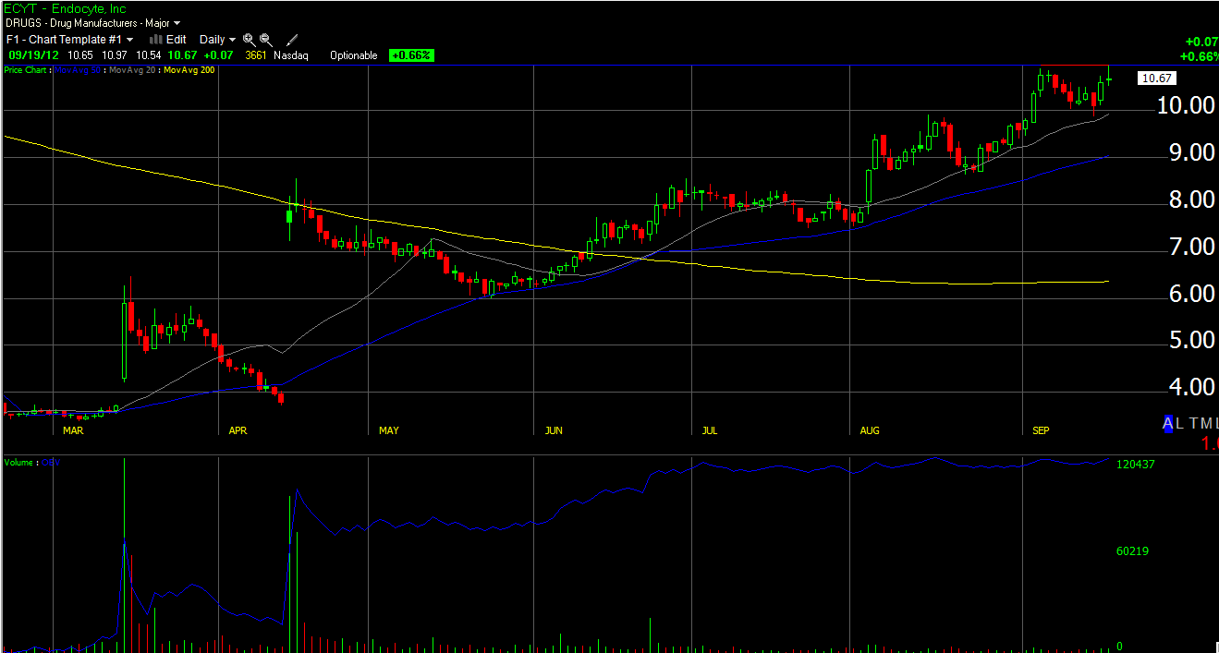Click the Nasdaq exchange label
The image size is (1219, 653).
tap(291, 55)
